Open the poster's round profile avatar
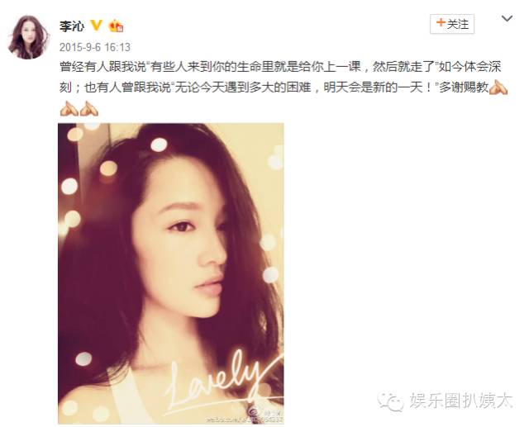 (29, 37)
